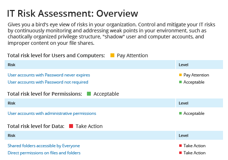Click green indicator in administrative permissions row

pyautogui.click(x=180, y=113)
